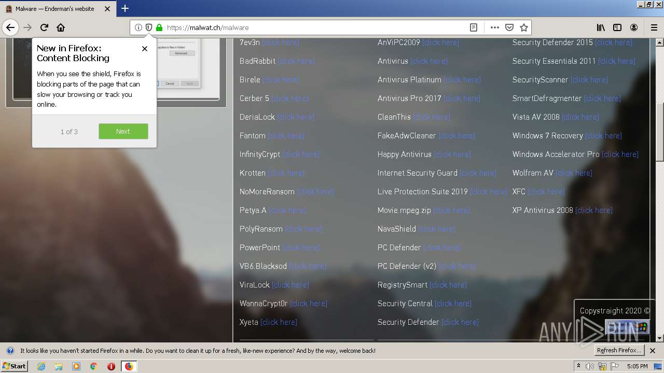This screenshot has width=664, height=373.
Task: Open the PC Defender (v2) click here link
Action: (x=457, y=266)
